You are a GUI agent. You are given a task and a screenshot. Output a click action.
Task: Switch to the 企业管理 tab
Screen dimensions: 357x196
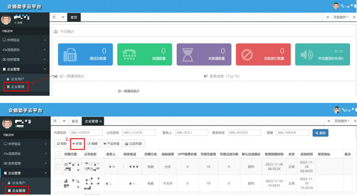pyautogui.click(x=91, y=121)
